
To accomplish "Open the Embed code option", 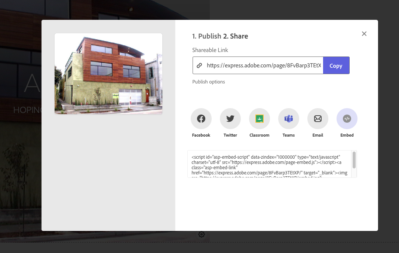I will coord(347,118).
